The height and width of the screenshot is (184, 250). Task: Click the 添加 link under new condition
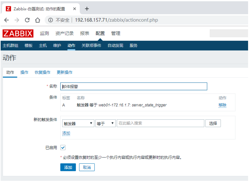click(x=66, y=133)
